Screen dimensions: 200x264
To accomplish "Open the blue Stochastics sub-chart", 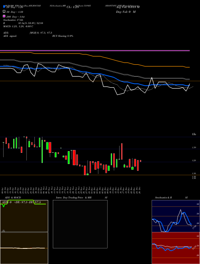I will pos(176,216).
